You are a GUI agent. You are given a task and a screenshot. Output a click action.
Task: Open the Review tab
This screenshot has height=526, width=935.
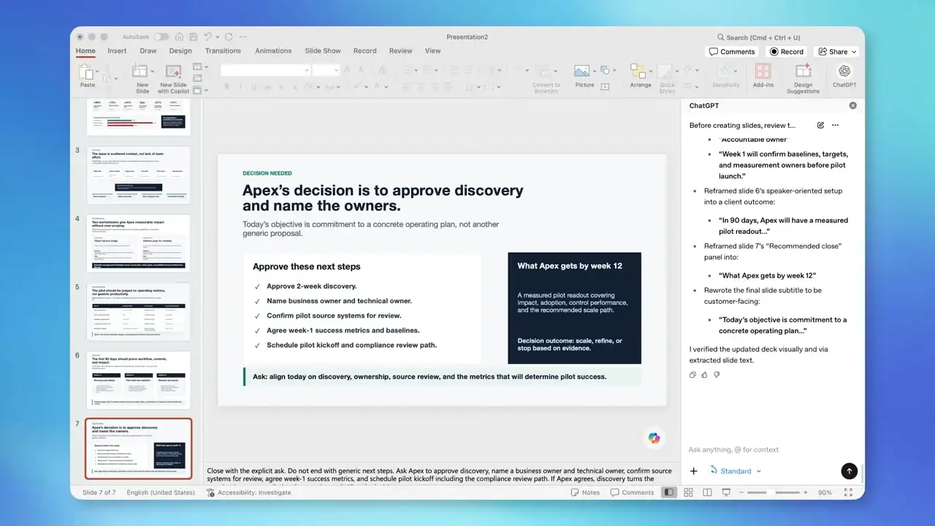[400, 51]
